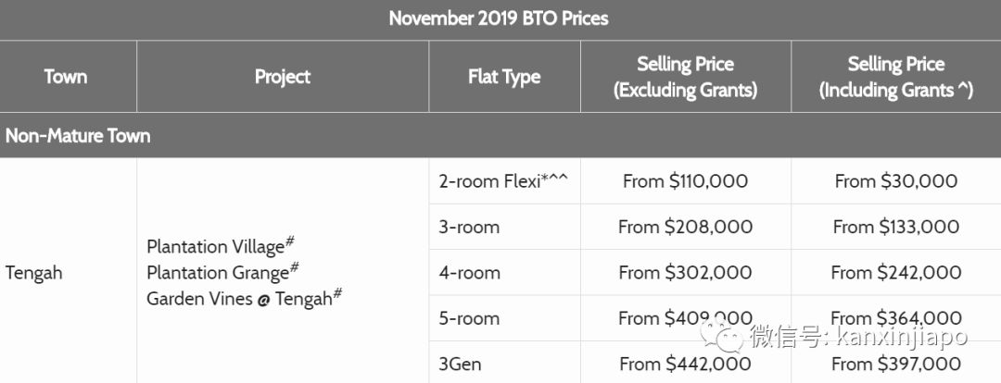Image resolution: width=1001 pixels, height=383 pixels.
Task: Select the 3-room flat type cell
Action: [x=470, y=227]
